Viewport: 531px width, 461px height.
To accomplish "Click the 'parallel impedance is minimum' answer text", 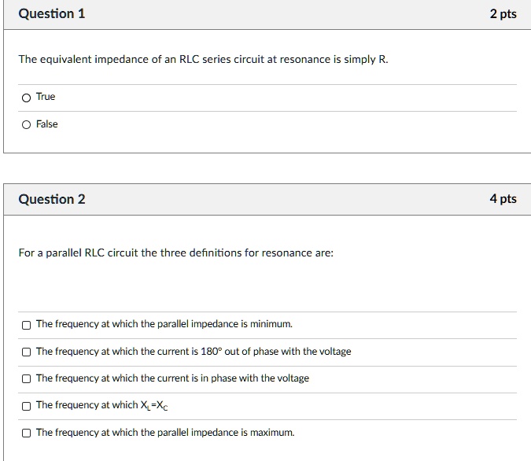I will pyautogui.click(x=164, y=324).
